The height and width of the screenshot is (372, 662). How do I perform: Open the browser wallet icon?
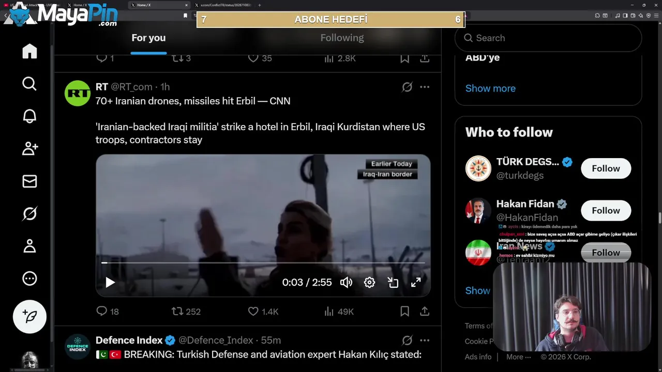[633, 16]
